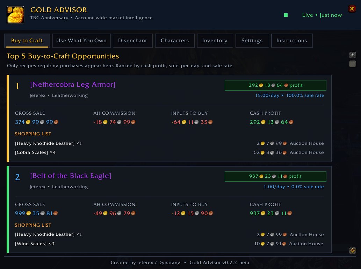The width and height of the screenshot is (361, 269).
Task: Click the inputs to buy value -12 gold
Action: (x=192, y=213)
